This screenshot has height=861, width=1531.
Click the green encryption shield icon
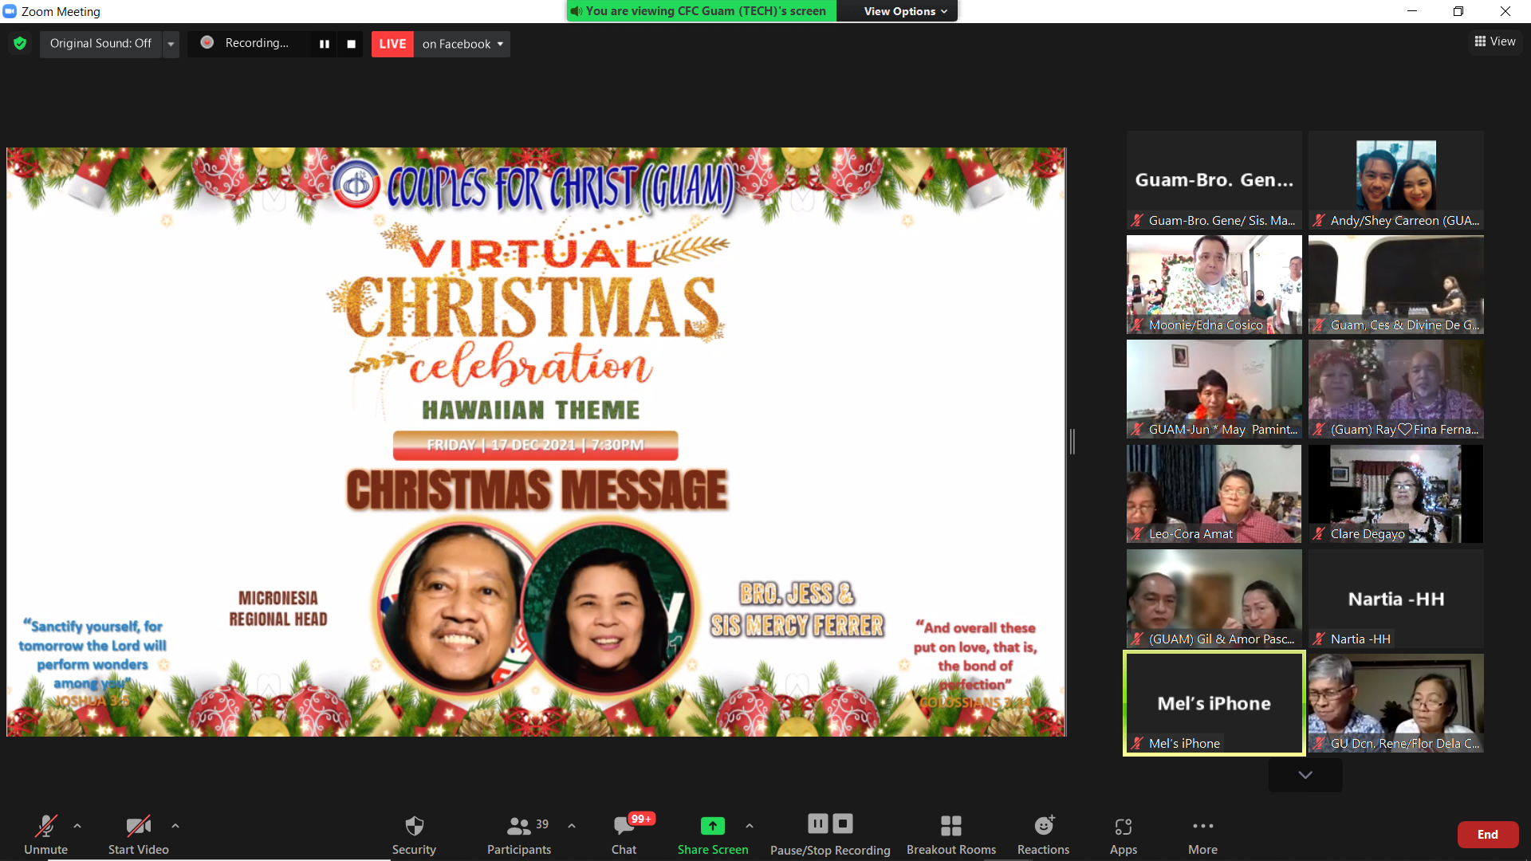click(x=20, y=43)
